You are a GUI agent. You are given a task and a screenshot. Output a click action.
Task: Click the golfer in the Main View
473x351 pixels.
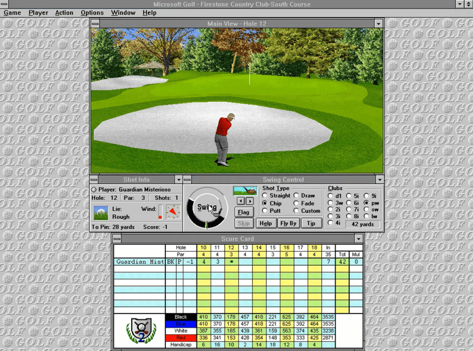pyautogui.click(x=224, y=140)
